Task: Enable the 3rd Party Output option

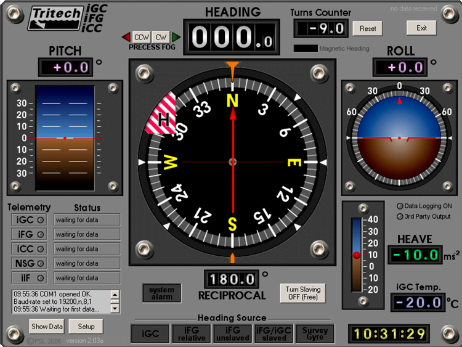Action: point(400,216)
